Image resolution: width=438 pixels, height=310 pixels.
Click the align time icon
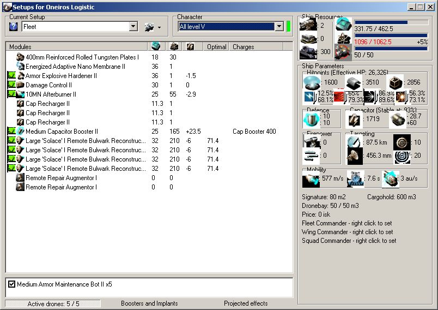tap(355, 180)
